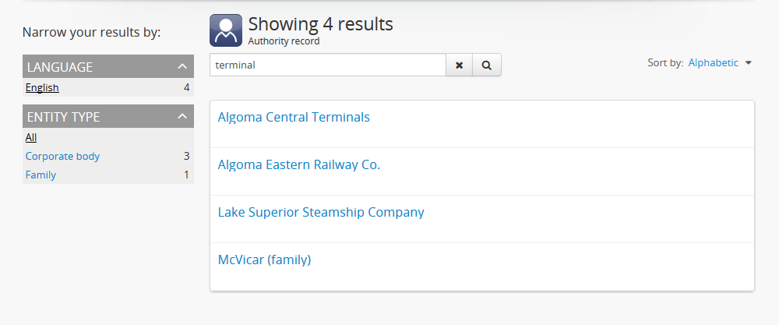Select All entity types filter
Image resolution: width=779 pixels, height=325 pixels.
coord(31,138)
